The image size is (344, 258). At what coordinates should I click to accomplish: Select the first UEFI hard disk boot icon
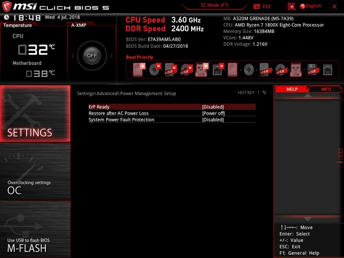click(x=139, y=70)
